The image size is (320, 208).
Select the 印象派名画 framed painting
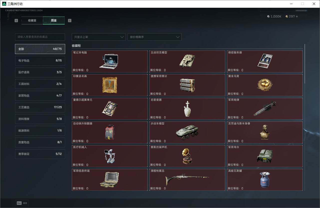click(110, 85)
